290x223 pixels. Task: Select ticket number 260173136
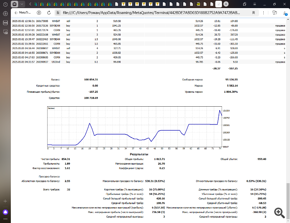(42, 26)
